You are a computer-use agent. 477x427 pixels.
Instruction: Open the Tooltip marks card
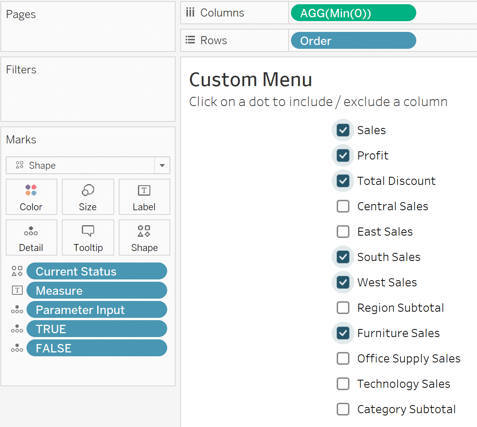coord(88,238)
